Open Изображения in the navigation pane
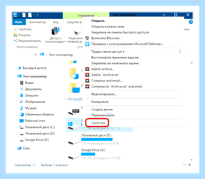This screenshot has height=179, width=205. [x=32, y=102]
